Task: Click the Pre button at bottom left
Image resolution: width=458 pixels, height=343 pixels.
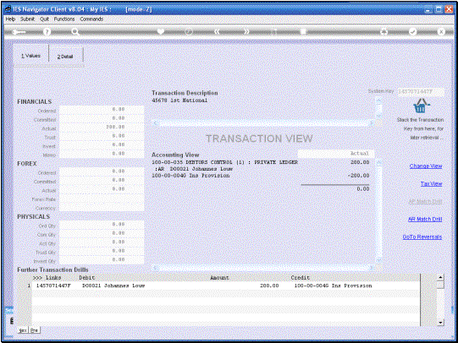Action: 34,330
